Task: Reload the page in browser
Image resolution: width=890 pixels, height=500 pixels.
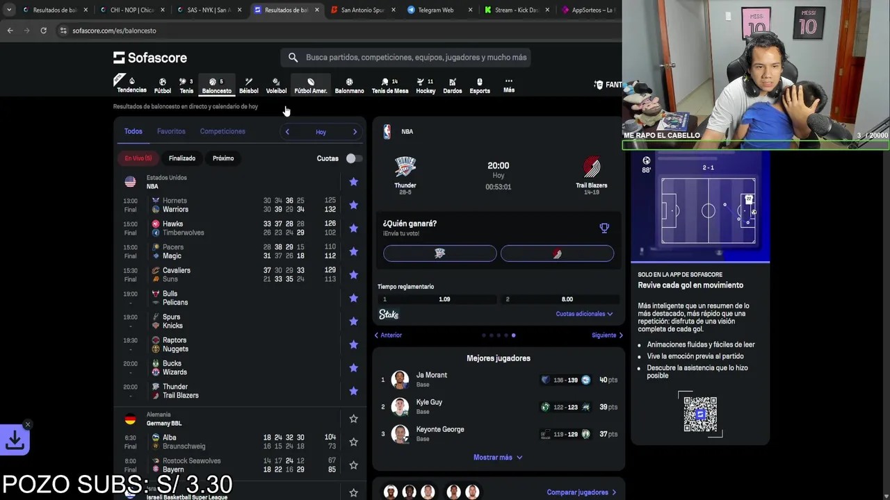Action: 43,31
